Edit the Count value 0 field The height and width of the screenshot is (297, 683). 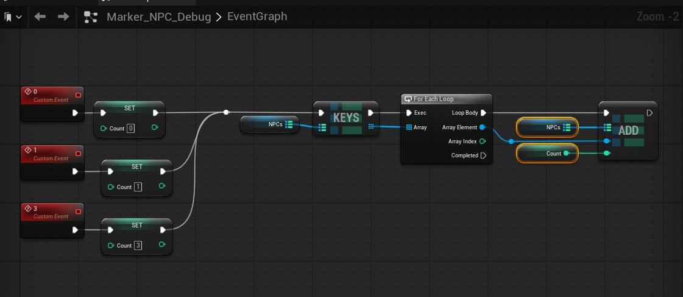pyautogui.click(x=130, y=129)
